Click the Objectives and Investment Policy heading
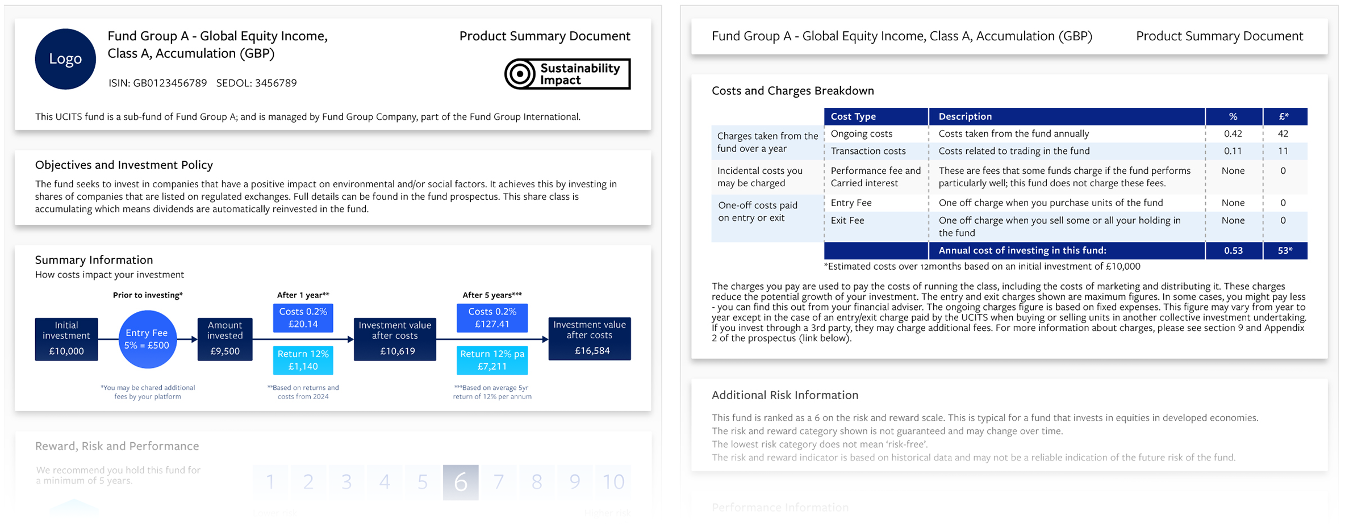The image size is (1345, 524). click(124, 165)
